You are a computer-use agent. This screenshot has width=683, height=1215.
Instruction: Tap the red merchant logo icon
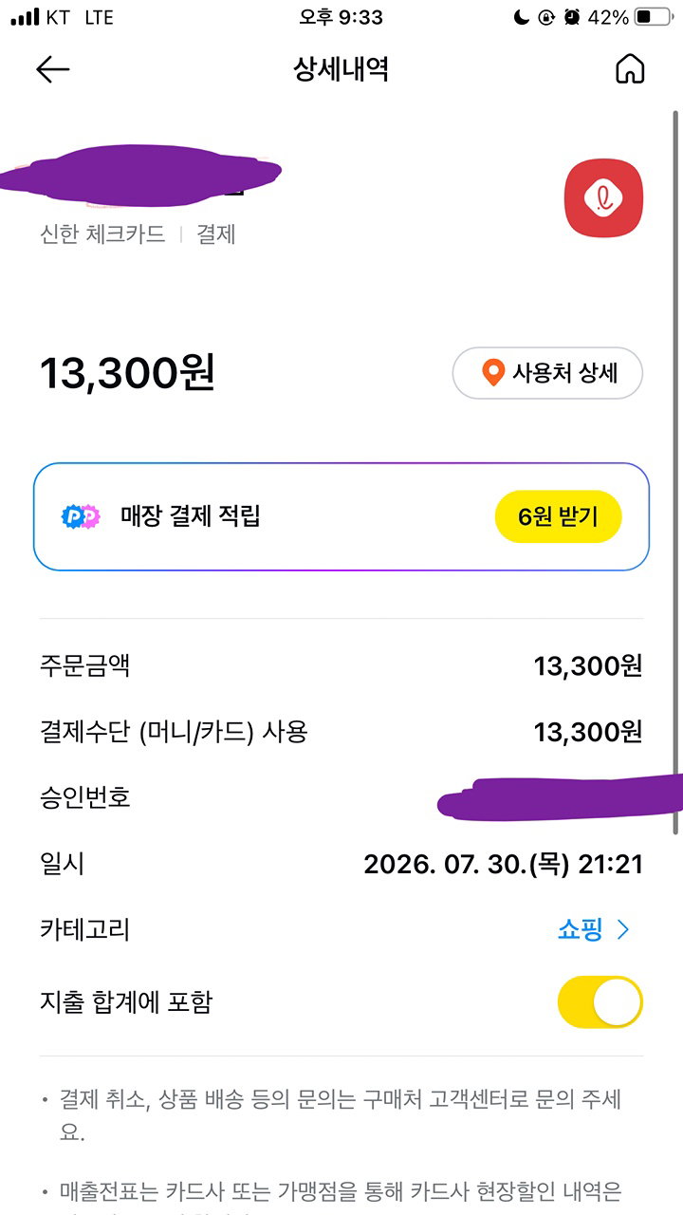[x=604, y=197]
